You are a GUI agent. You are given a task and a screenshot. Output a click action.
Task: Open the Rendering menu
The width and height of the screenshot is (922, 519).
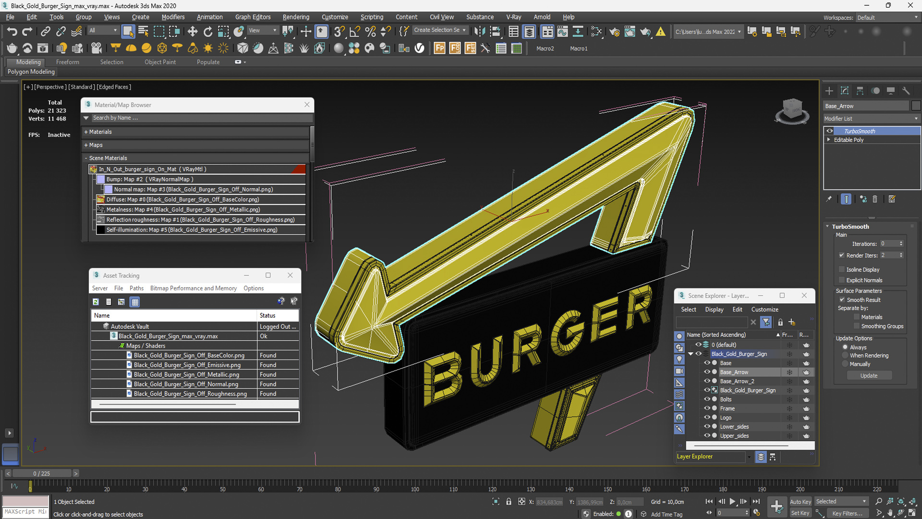click(x=295, y=17)
